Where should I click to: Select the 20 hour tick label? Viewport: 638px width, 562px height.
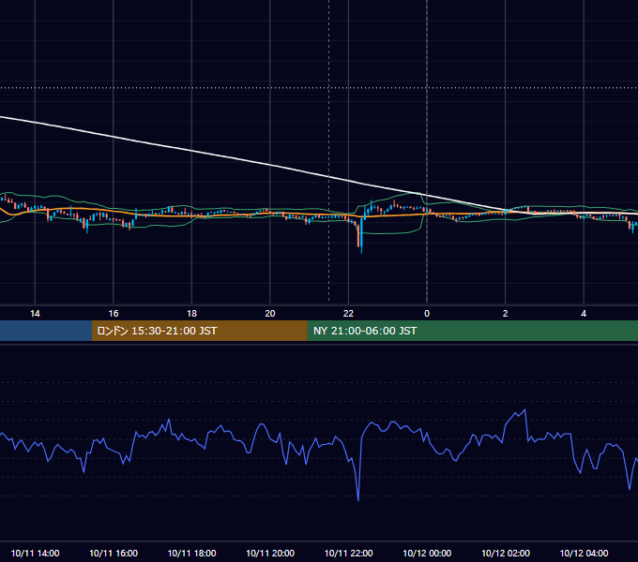270,314
